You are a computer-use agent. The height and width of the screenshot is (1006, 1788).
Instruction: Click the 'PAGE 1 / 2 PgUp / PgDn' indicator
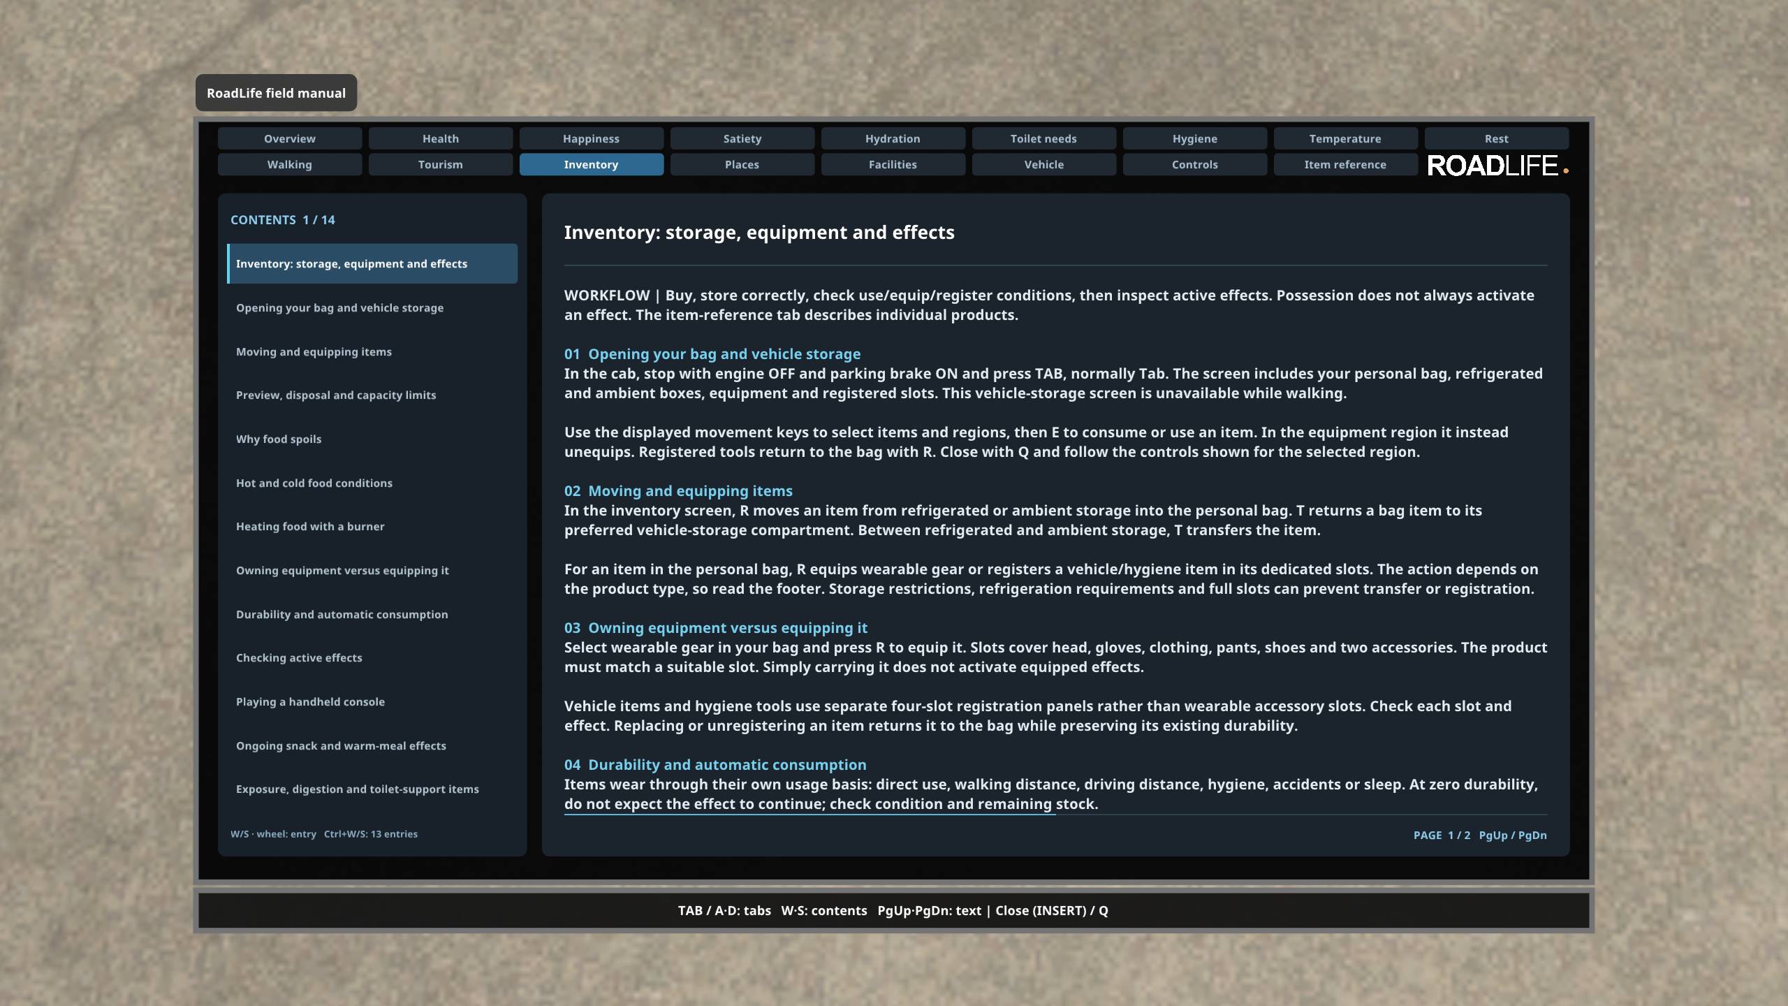(1480, 835)
